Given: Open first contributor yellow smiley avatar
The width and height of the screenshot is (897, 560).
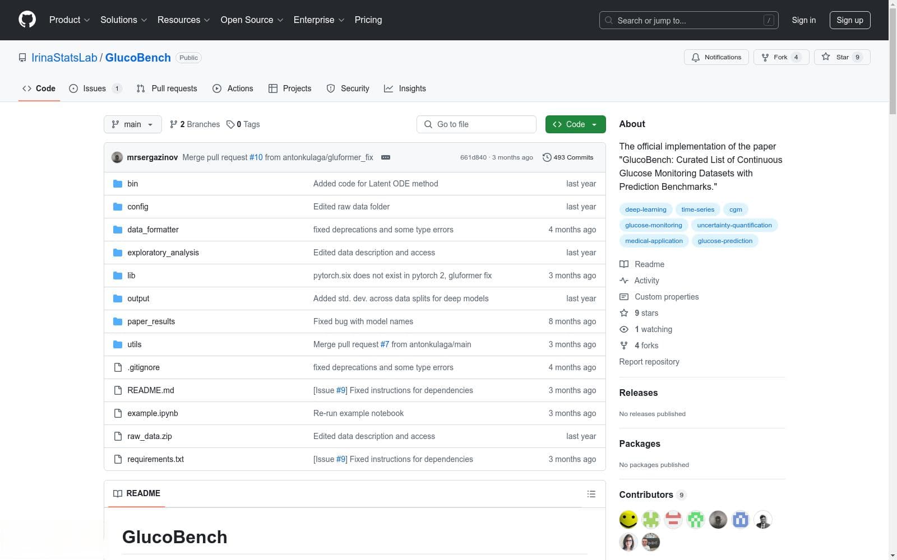Looking at the screenshot, I should [x=628, y=520].
